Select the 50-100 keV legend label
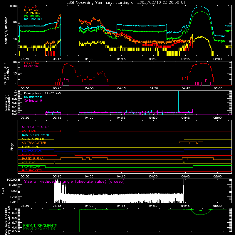 [33, 19]
